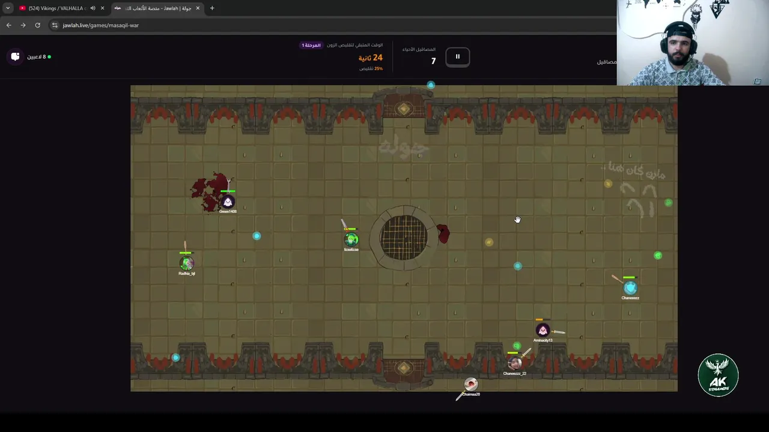Image resolution: width=769 pixels, height=432 pixels.
Task: Click the cyan orb right of Radhia_bjl
Action: pyautogui.click(x=257, y=236)
